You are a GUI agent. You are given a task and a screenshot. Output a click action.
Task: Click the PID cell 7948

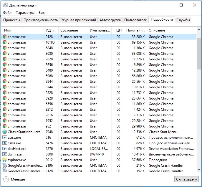pyautogui.click(x=49, y=132)
